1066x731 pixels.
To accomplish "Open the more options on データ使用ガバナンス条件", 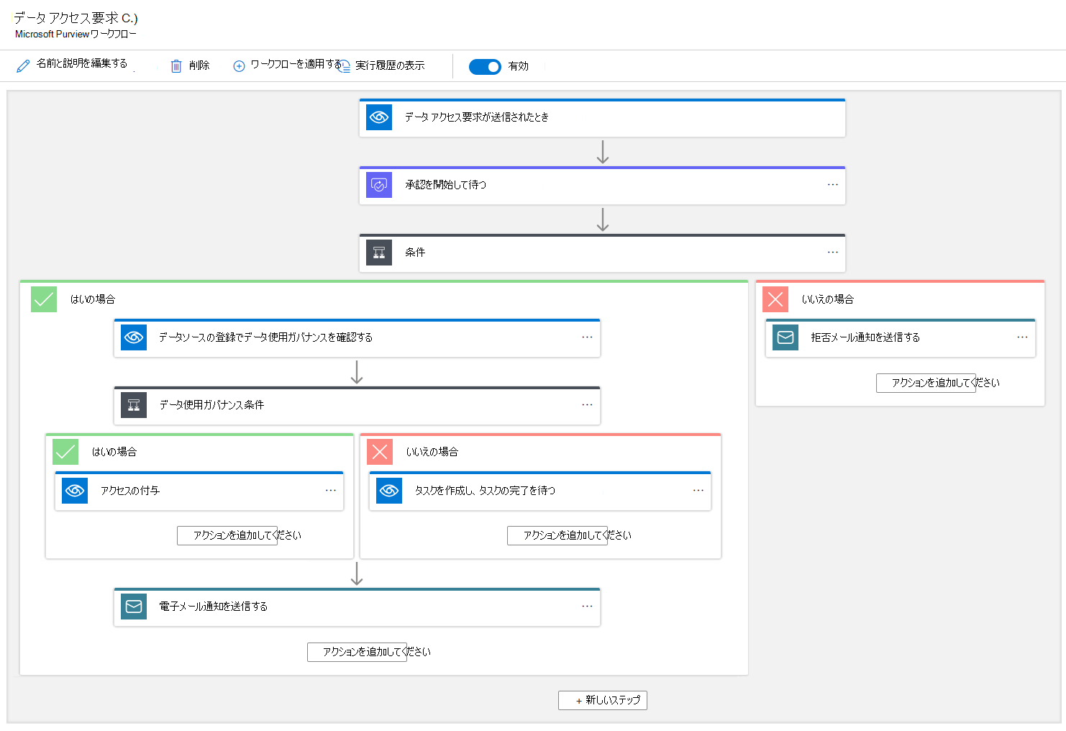I will click(587, 405).
